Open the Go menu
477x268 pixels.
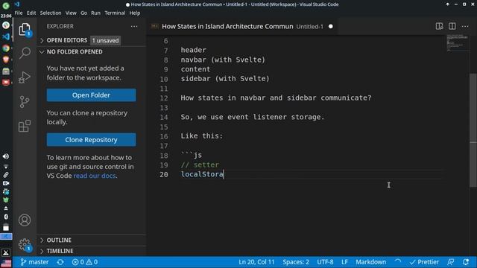(83, 13)
